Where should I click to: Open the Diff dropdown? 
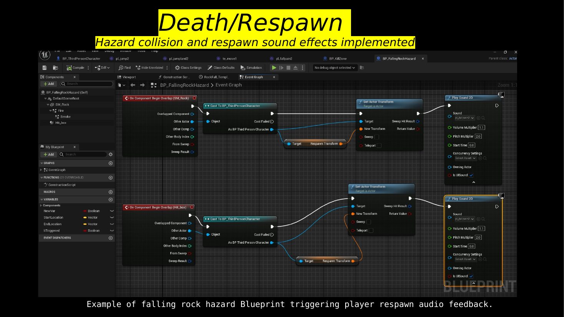click(102, 68)
